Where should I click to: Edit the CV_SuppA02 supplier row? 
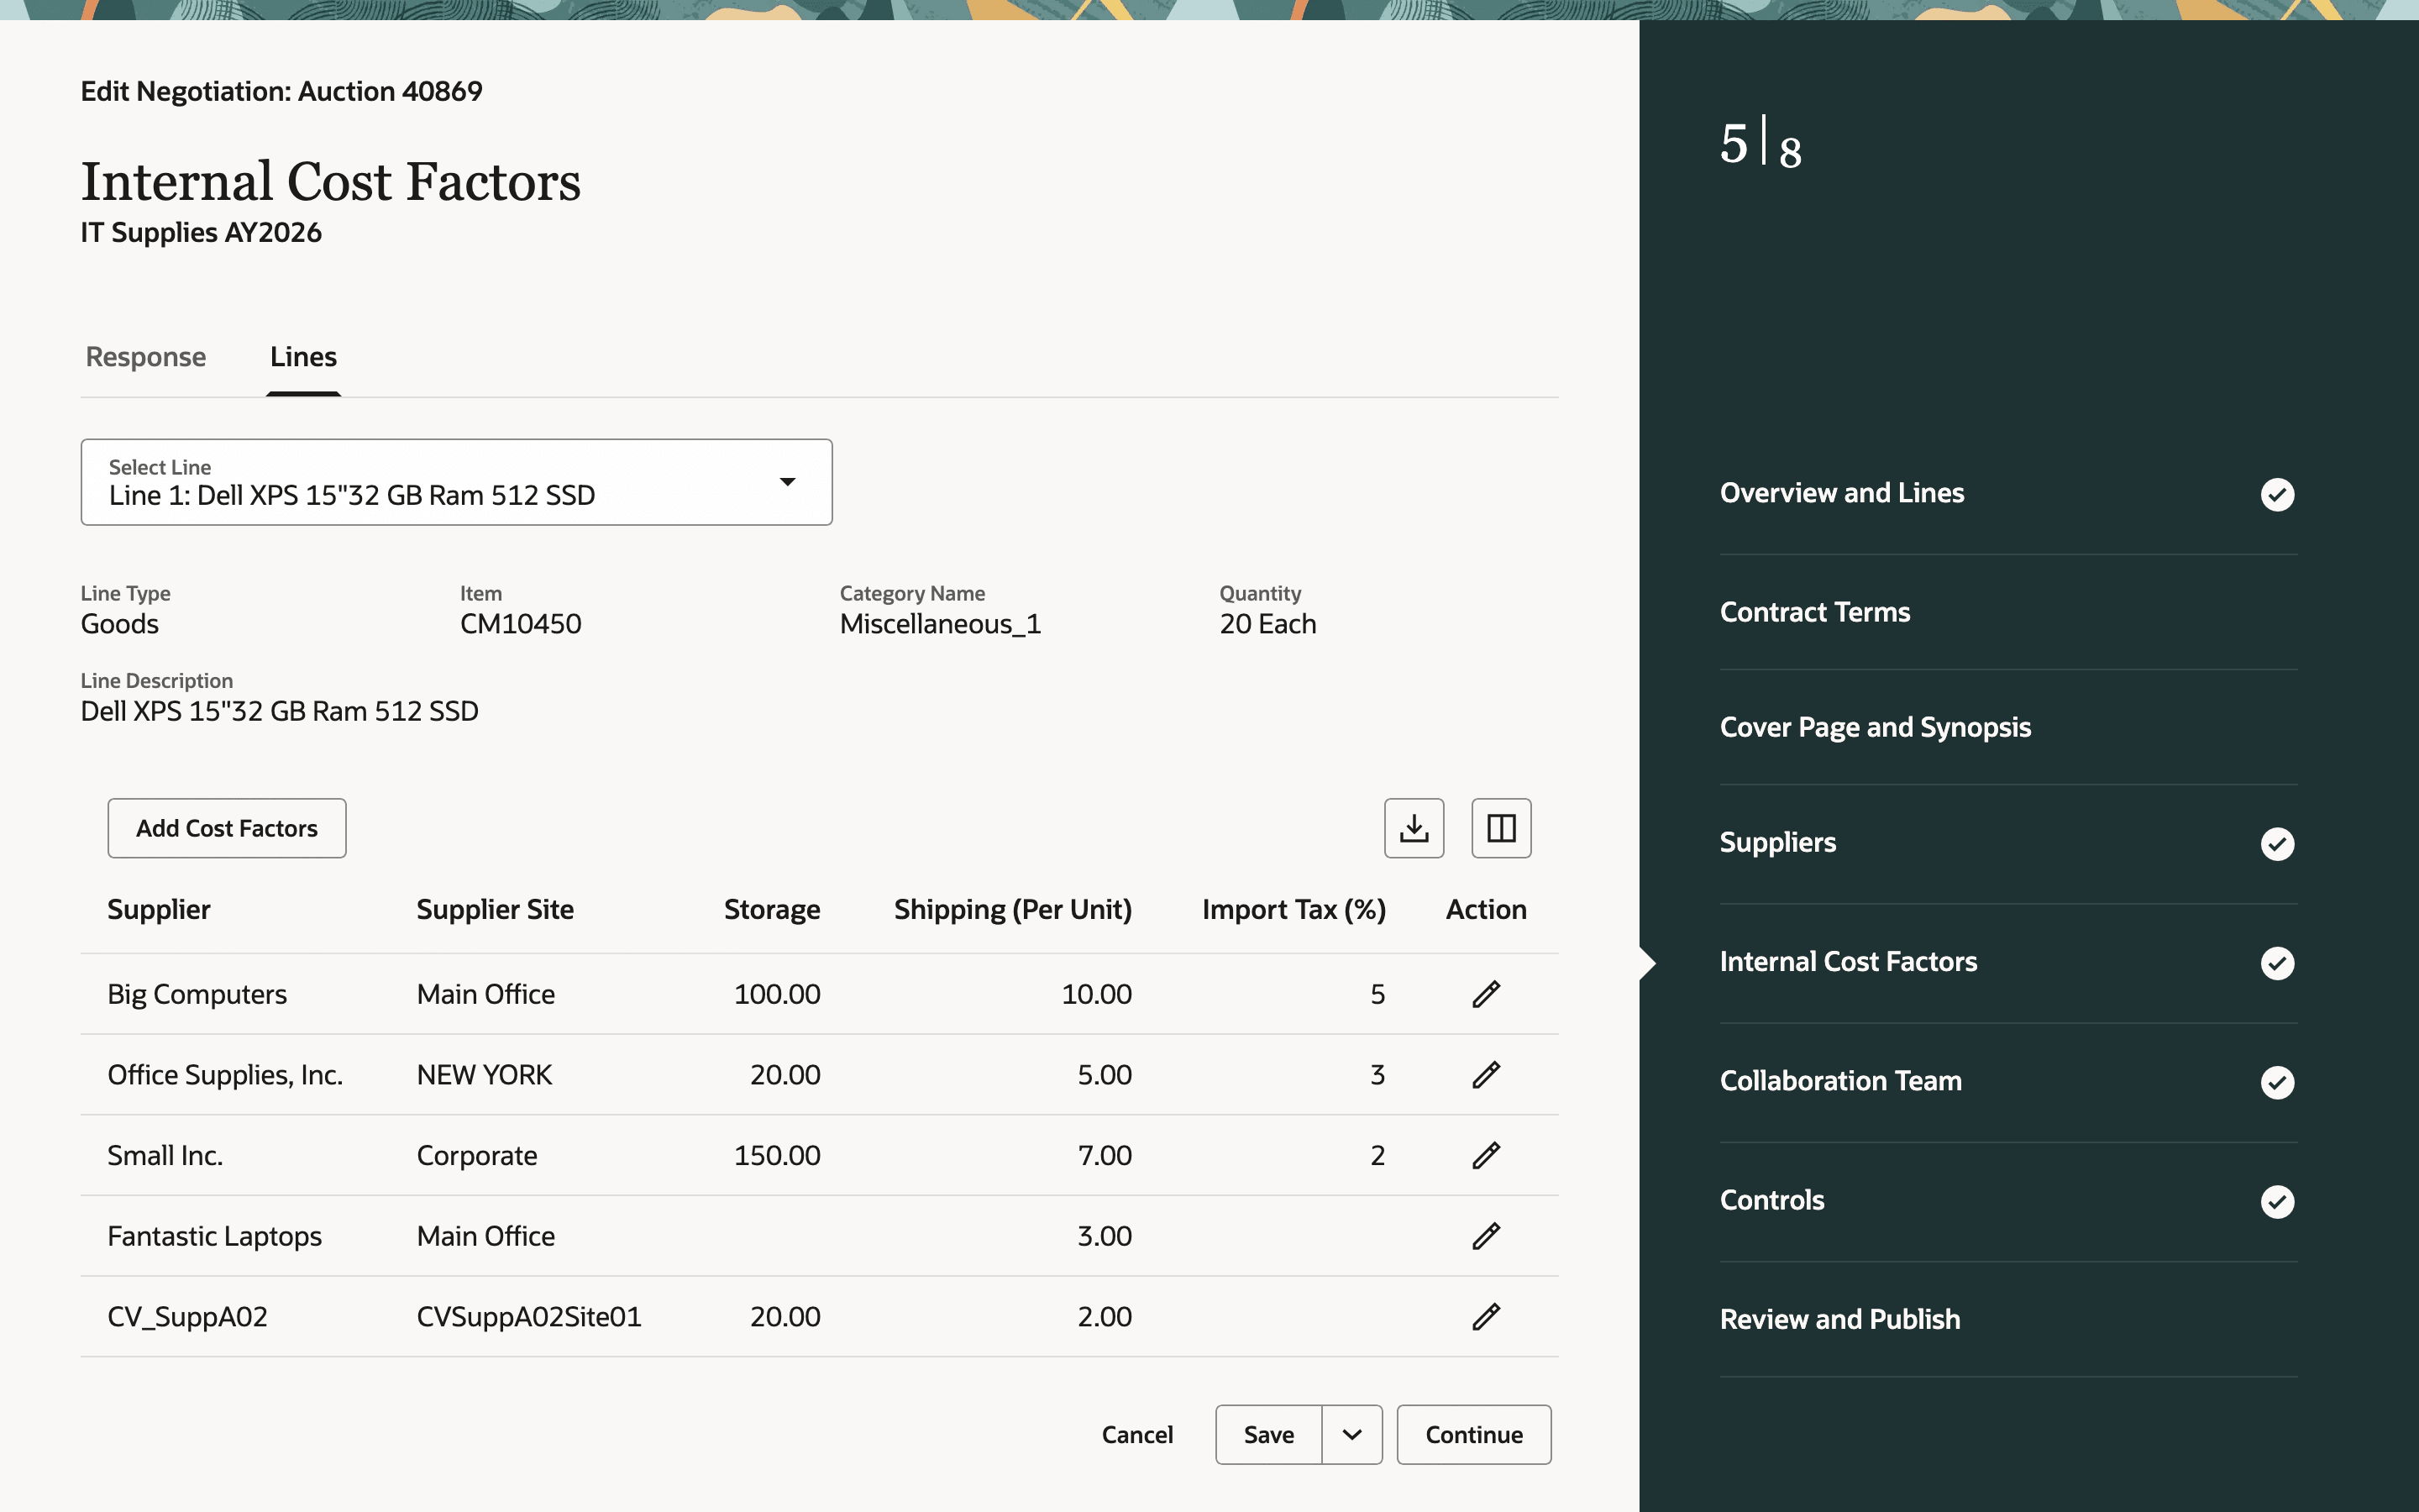pos(1485,1317)
